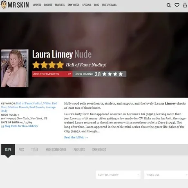This screenshot has width=188, height=188.
Task: Click the Hall of Fame Nudity! heading text
Action: [x=86, y=65]
